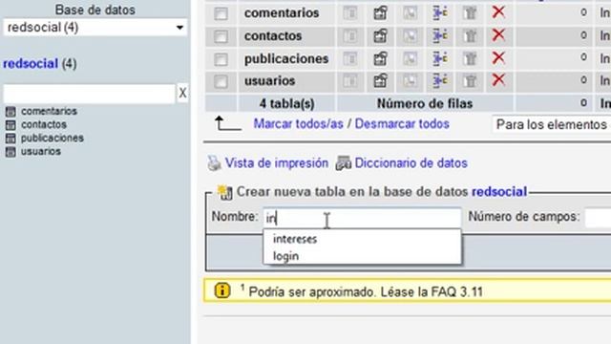This screenshot has width=611, height=344.
Task: Clear sidebar filter with X button
Action: [182, 94]
